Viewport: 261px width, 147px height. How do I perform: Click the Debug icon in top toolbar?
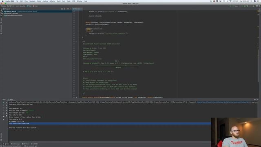[x=245, y=6]
